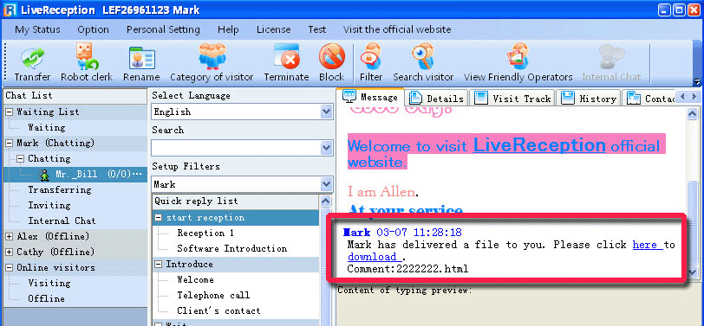Click the History tab floppy disk icon
Viewport: 704px width, 326px height.
pyautogui.click(x=568, y=98)
